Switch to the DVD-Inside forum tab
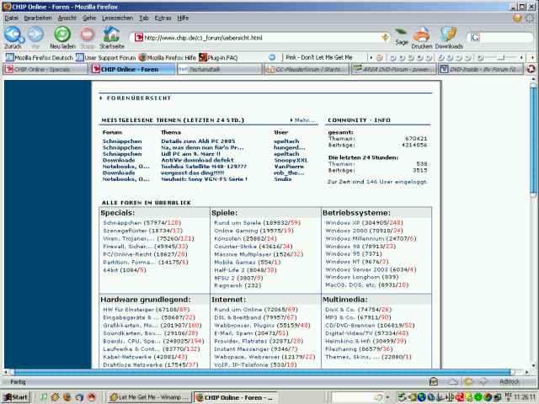539x404 pixels. [481, 69]
